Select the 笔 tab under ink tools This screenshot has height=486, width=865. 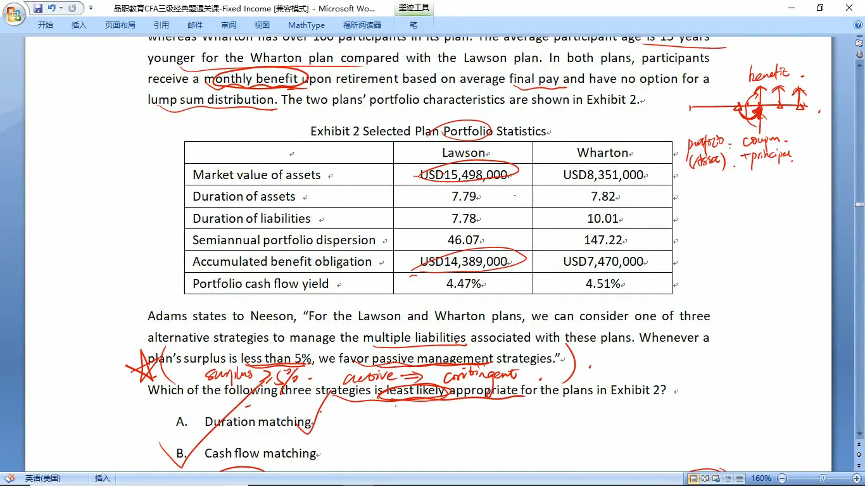tap(414, 25)
